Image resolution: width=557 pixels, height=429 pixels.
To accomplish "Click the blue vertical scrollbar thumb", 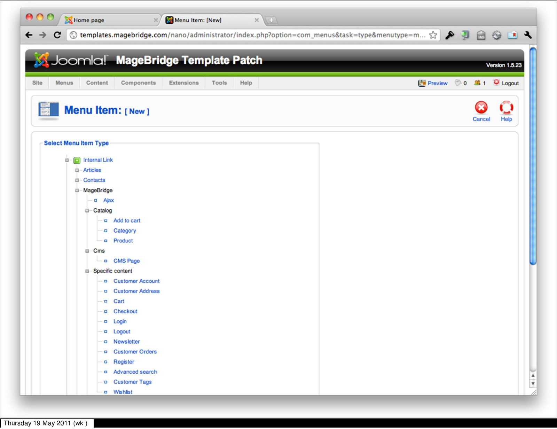I will point(533,156).
